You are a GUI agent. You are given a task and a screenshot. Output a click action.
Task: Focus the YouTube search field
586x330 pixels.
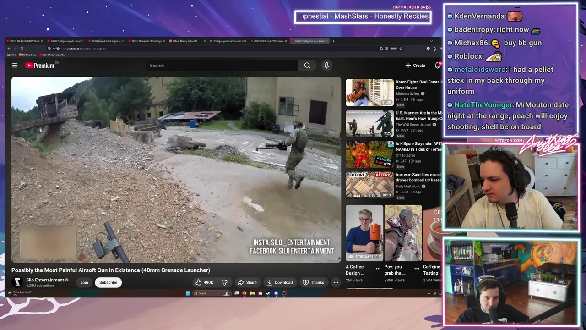(x=222, y=66)
